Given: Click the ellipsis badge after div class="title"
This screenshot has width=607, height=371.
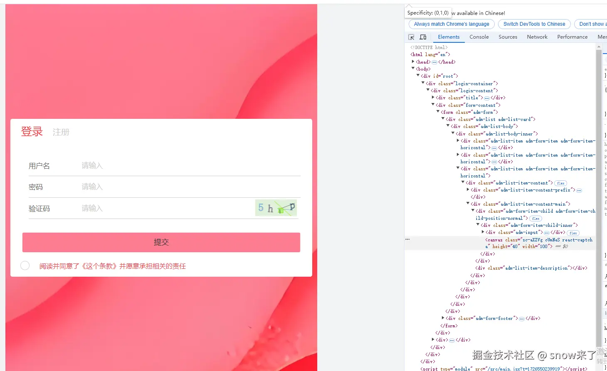Looking at the screenshot, I should coord(486,98).
